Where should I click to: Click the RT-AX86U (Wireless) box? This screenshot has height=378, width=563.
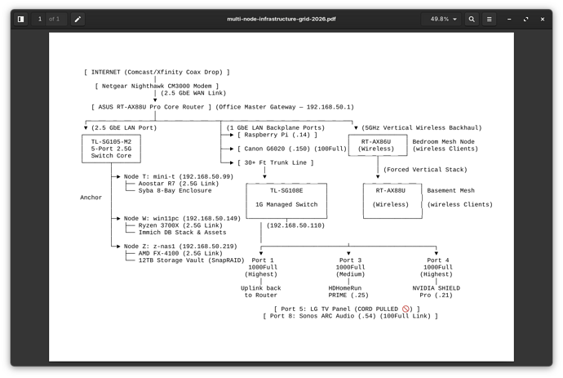coord(378,145)
